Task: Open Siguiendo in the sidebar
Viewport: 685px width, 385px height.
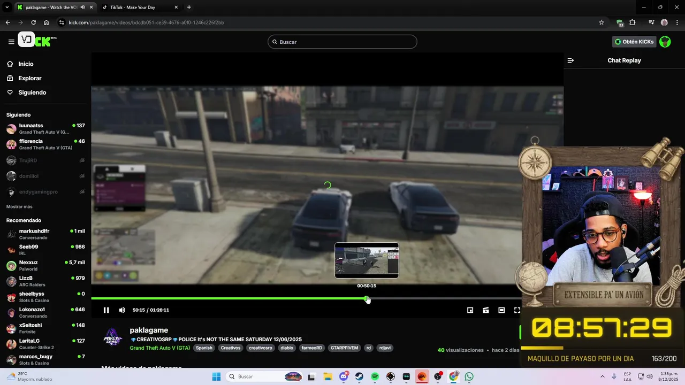Action: tap(32, 93)
